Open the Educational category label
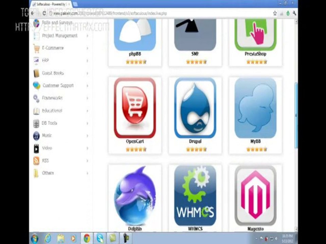The image size is (326, 244). (52, 110)
